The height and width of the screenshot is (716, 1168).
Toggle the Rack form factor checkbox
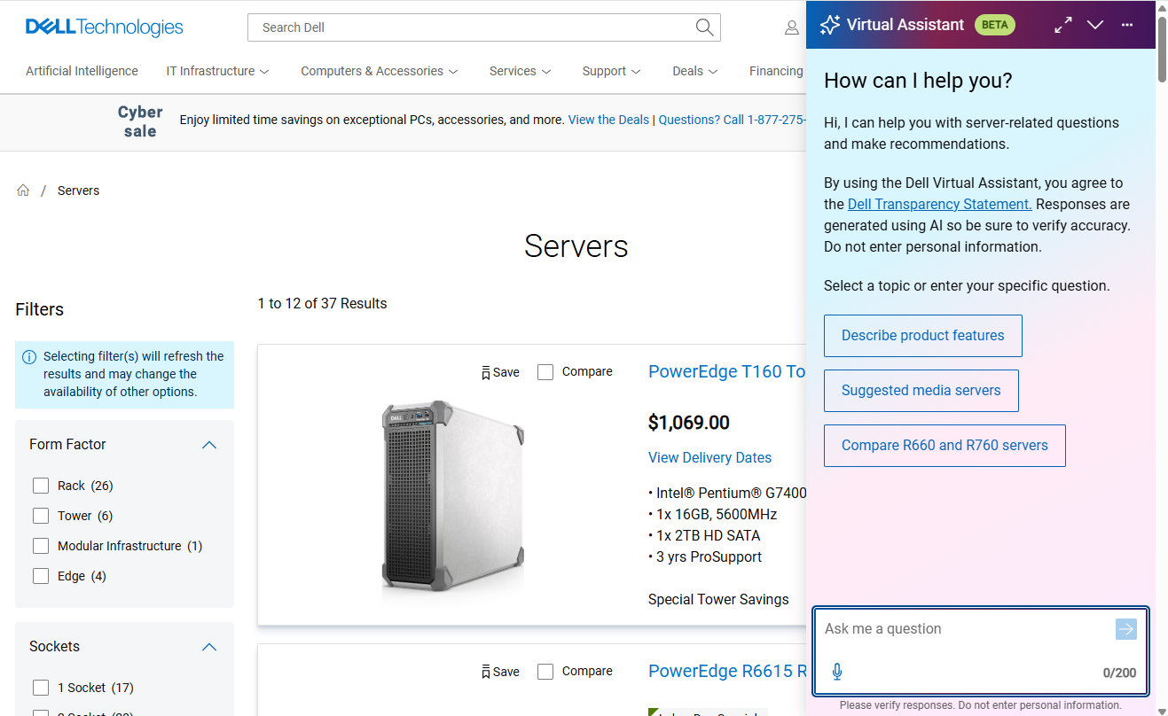point(41,486)
